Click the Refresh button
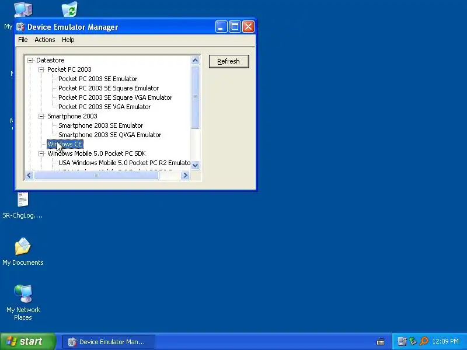The height and width of the screenshot is (350, 467). pyautogui.click(x=229, y=61)
